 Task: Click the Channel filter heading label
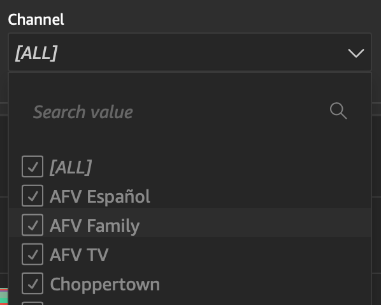(x=36, y=20)
